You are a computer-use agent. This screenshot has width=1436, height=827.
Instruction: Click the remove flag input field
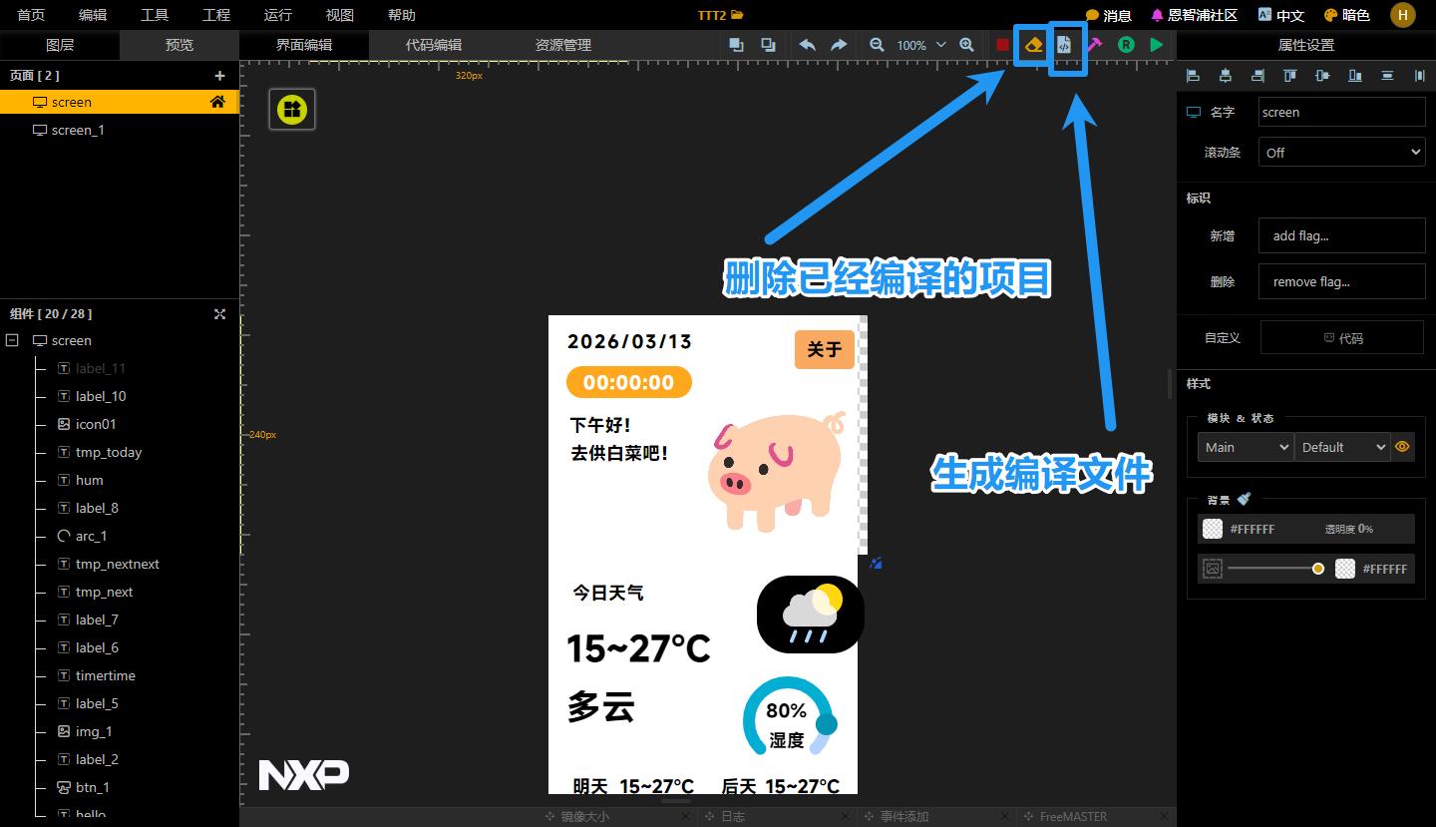[1341, 281]
